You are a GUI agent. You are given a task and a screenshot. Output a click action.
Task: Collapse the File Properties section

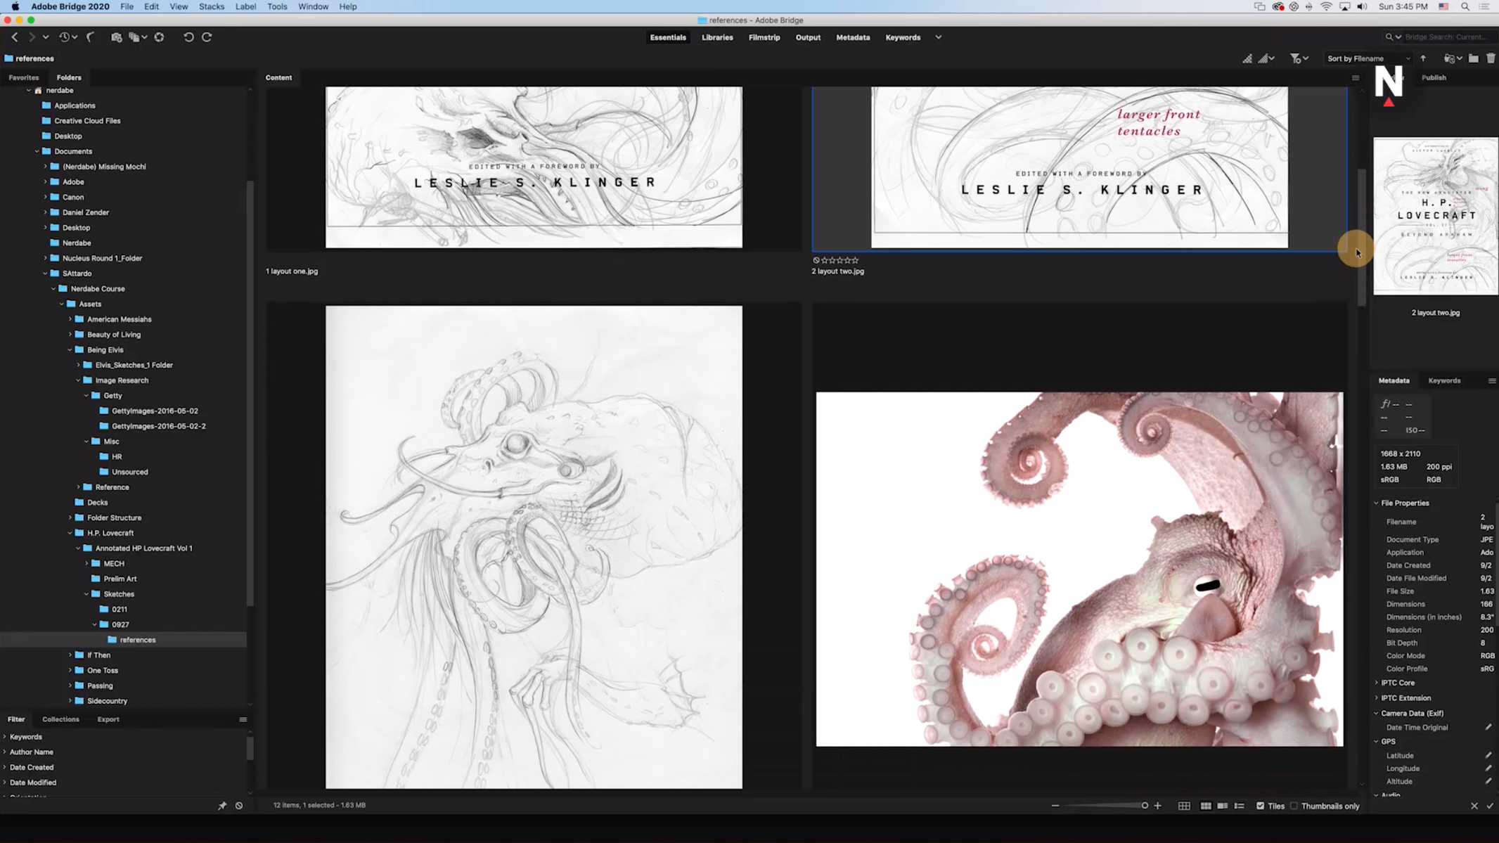(1377, 503)
